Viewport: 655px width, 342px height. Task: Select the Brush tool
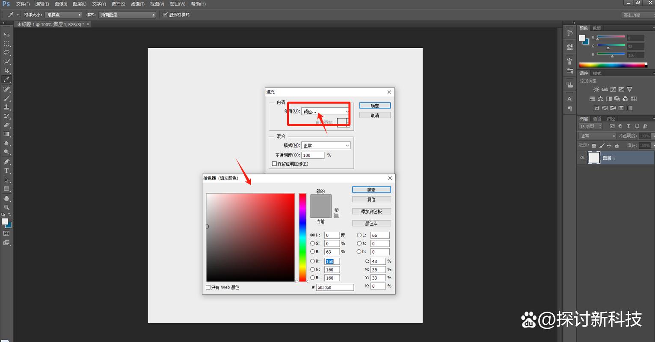[6, 98]
